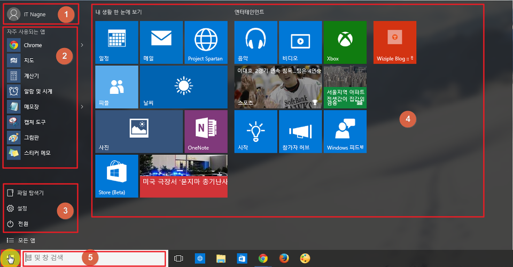Screen dimensions: 513x267
Task: Expand the 메모장 jump list arrow
Action: pos(82,107)
